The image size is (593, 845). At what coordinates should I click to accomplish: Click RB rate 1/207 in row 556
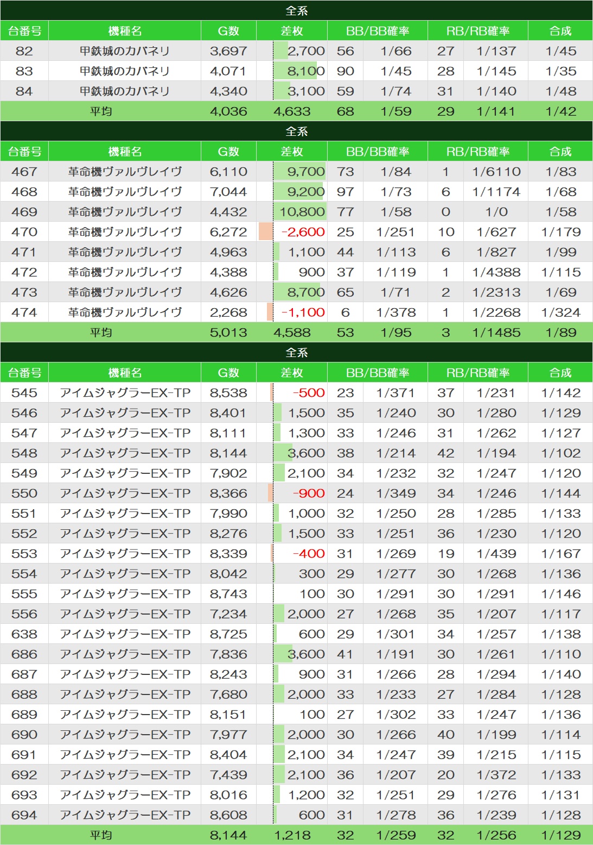coord(496,614)
